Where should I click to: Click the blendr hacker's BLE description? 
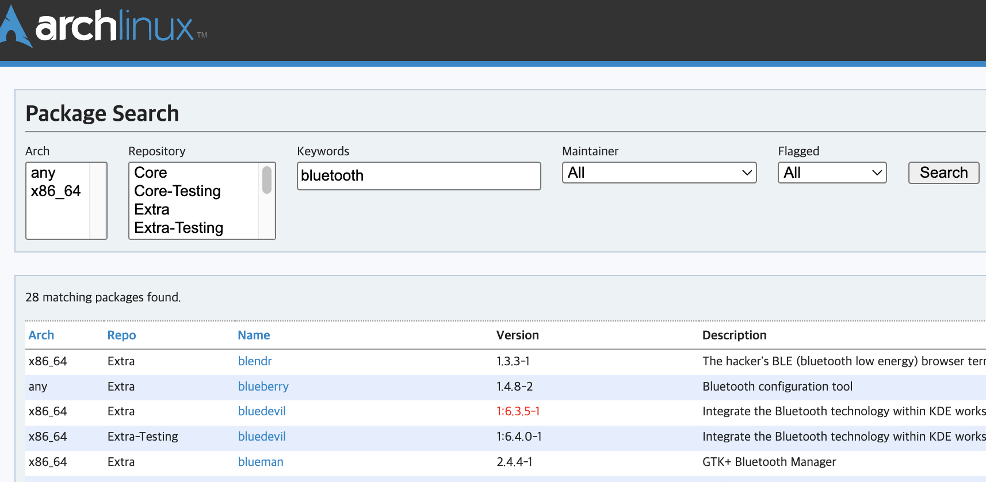pyautogui.click(x=844, y=361)
